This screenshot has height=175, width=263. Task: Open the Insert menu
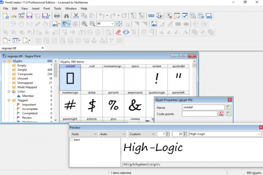click(36, 9)
